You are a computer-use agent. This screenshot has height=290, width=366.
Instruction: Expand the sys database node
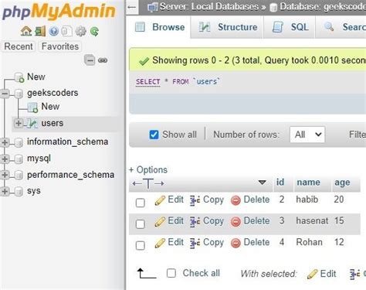tap(5, 191)
